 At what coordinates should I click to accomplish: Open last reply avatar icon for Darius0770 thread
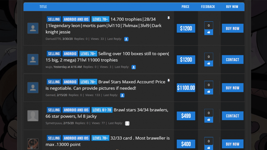point(126,39)
